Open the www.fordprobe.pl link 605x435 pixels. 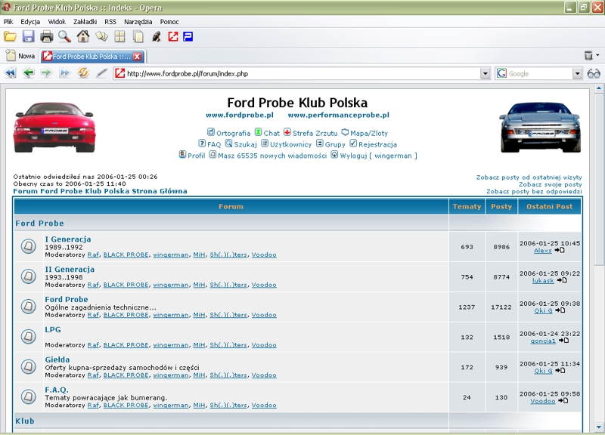240,115
